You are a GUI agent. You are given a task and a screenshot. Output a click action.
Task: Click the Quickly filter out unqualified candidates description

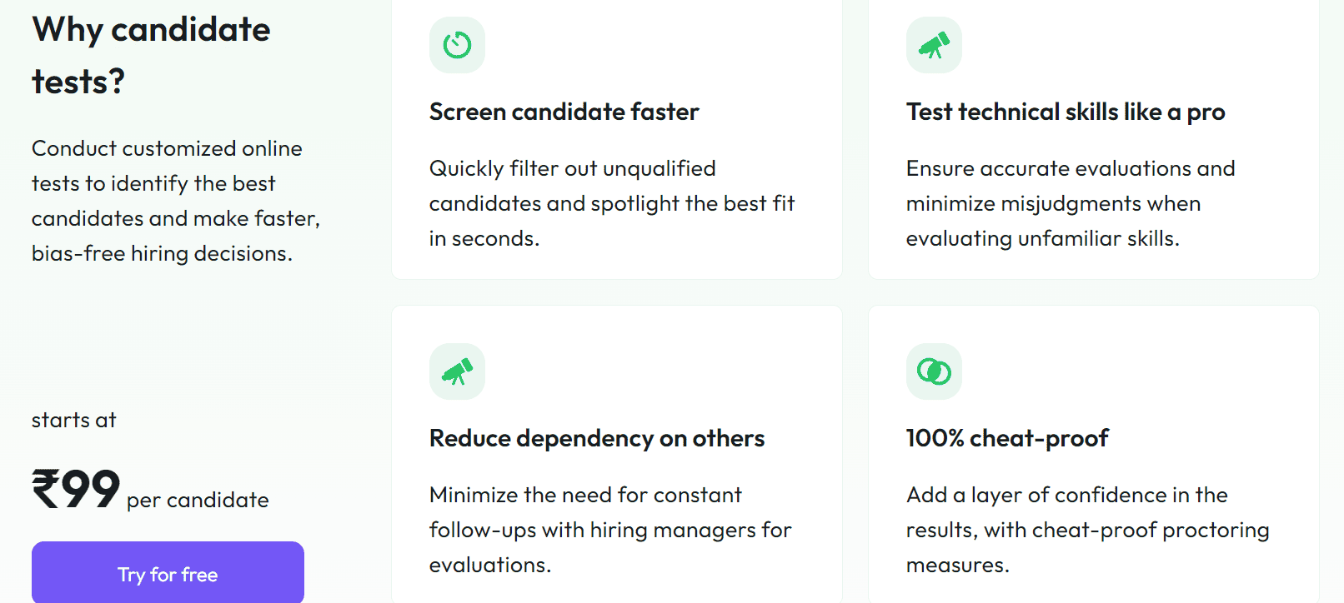pos(611,203)
